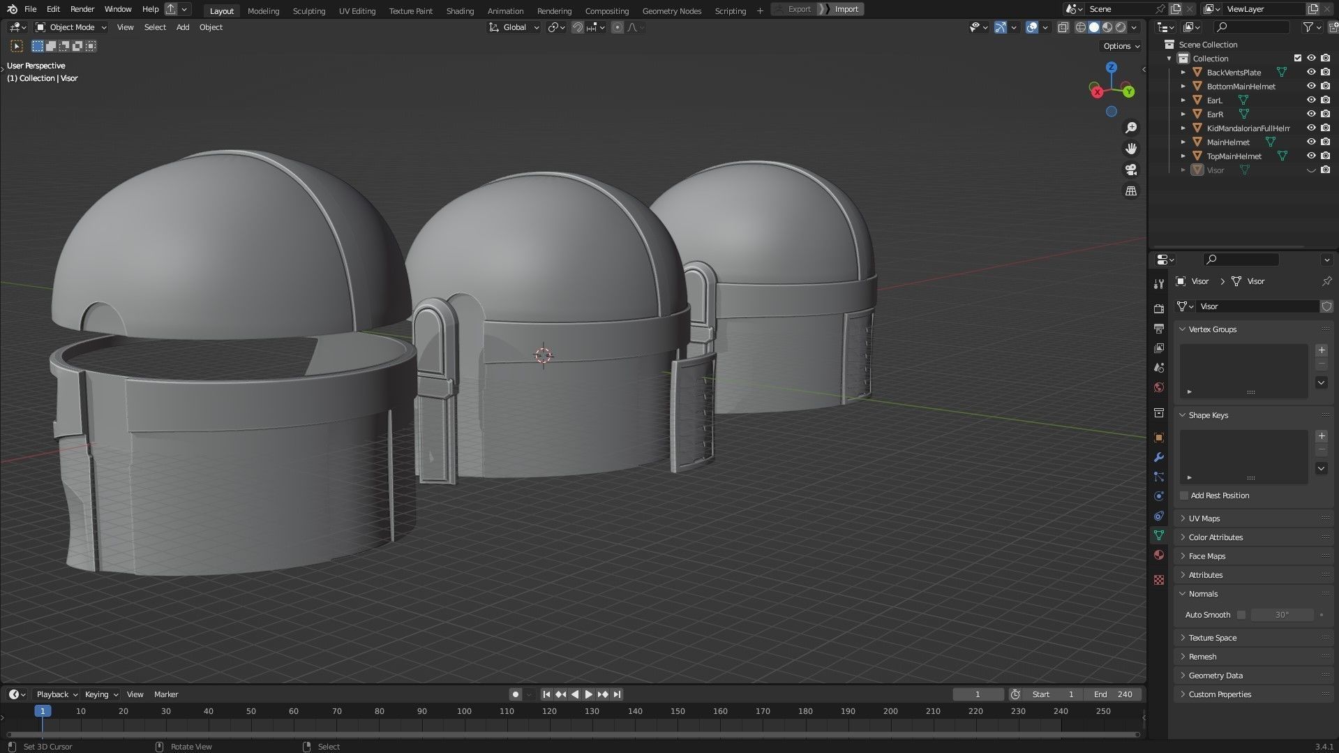
Task: Toggle the camera view gizmo
Action: pos(1131,170)
